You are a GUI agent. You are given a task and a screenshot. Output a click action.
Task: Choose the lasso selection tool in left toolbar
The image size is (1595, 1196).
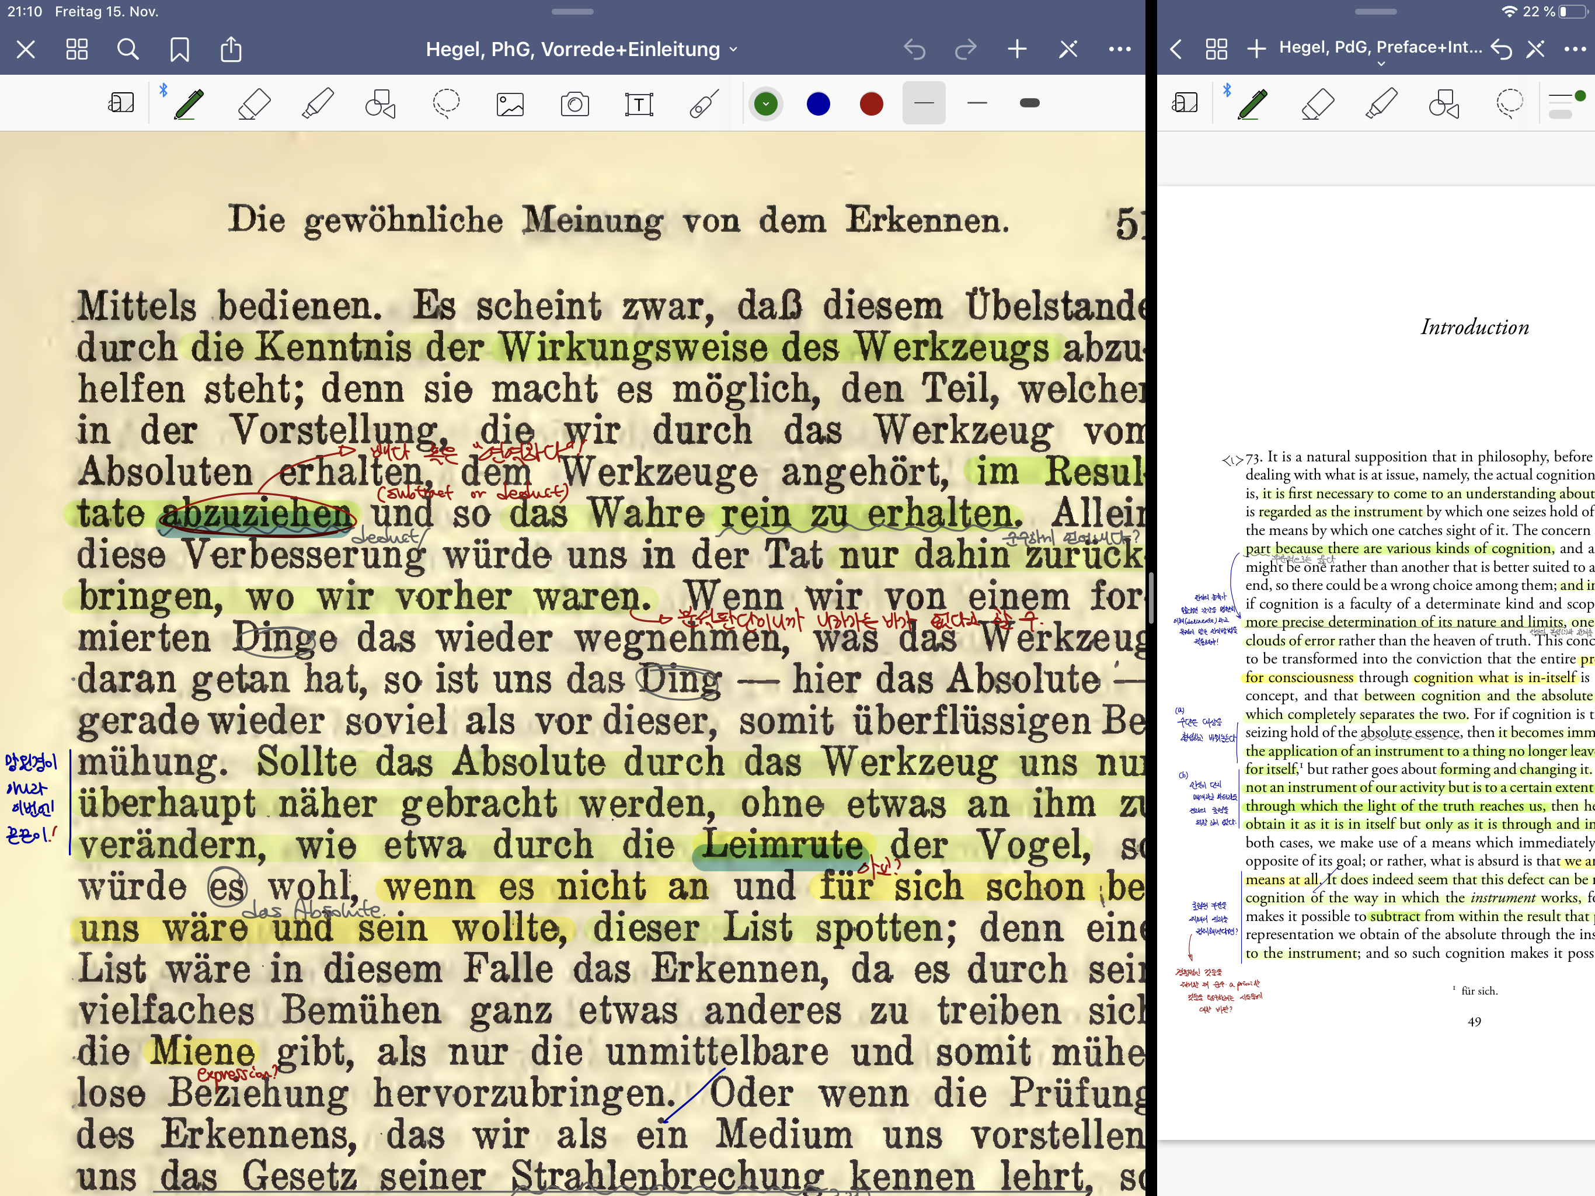pos(445,104)
